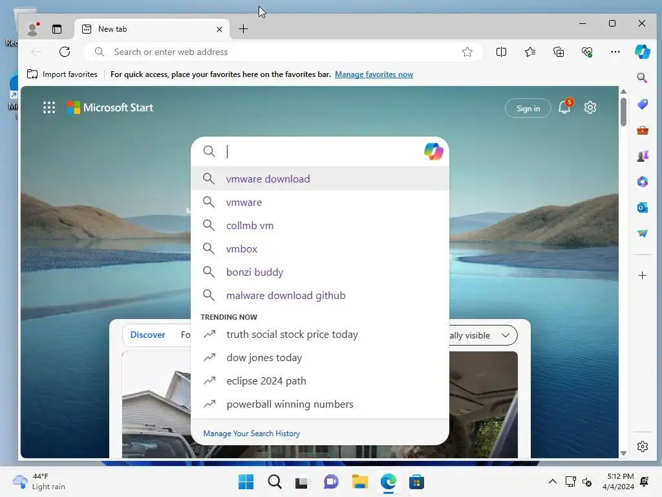The width and height of the screenshot is (662, 497).
Task: Open Microsoft Store from taskbar
Action: [416, 481]
